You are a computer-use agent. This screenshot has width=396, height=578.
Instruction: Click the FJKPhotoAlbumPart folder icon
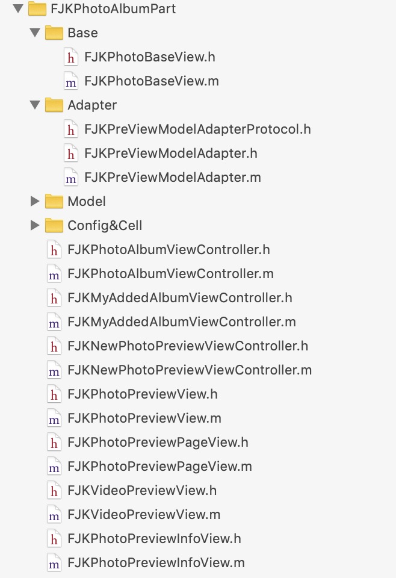click(x=37, y=9)
